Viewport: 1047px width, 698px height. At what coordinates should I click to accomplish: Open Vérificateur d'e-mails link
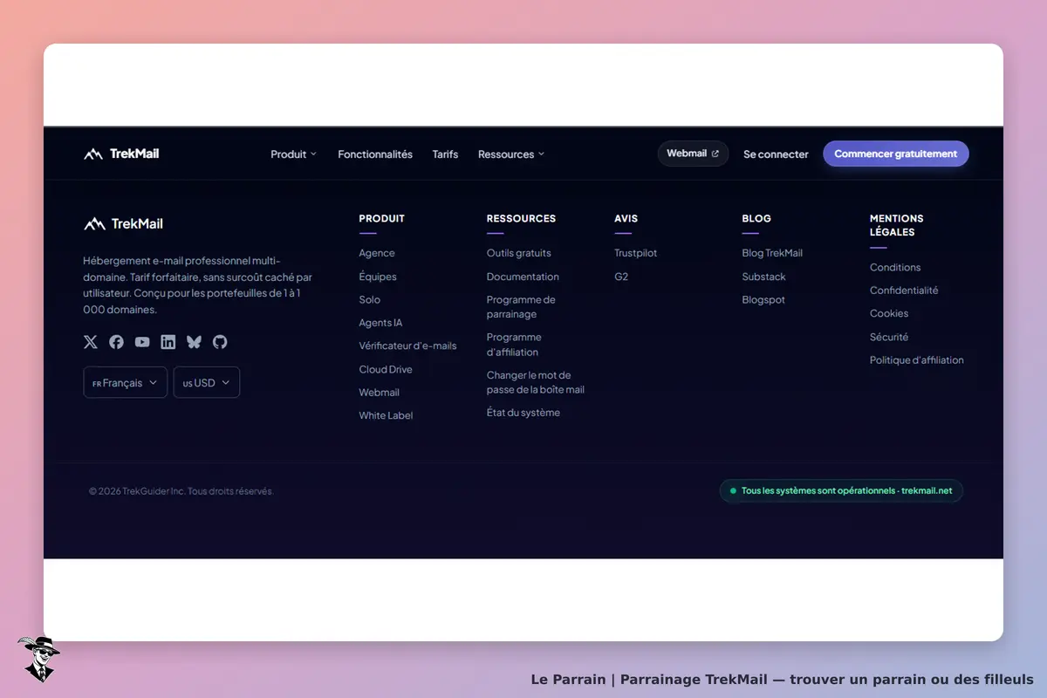point(407,346)
